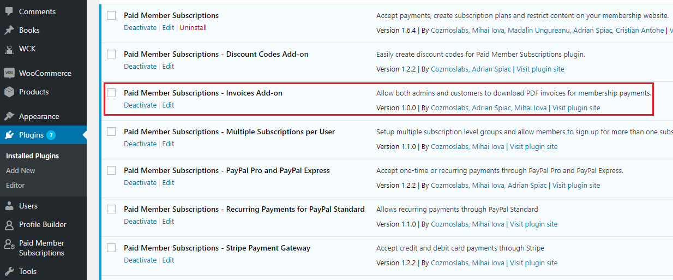Select Installed Plugins in the sidebar submenu
The width and height of the screenshot is (673, 280).
coord(32,156)
